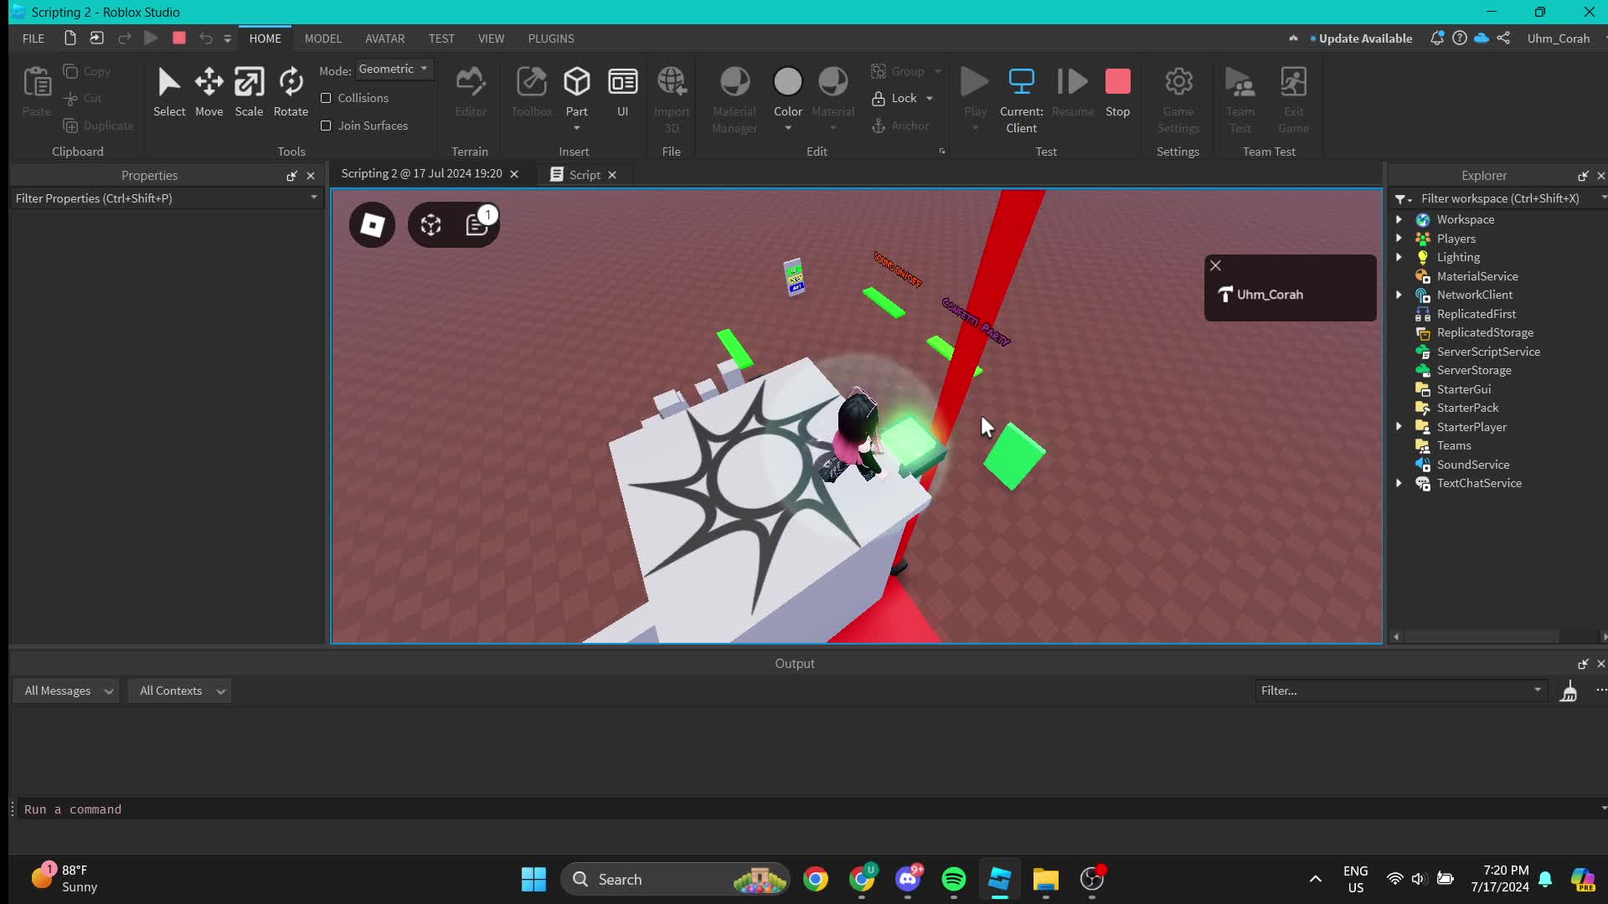Click the stop icon in quick access bar

[179, 39]
